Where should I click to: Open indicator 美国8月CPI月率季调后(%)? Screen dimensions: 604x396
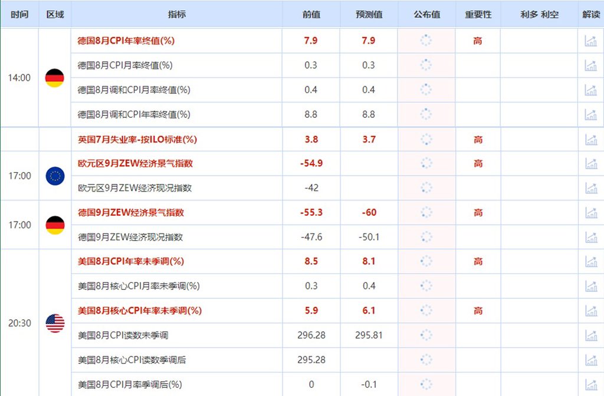tap(130, 384)
